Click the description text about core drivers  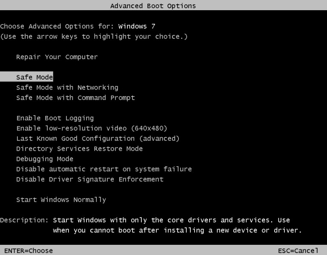(177, 225)
